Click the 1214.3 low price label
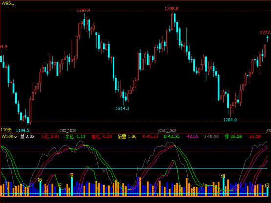 tap(123, 108)
